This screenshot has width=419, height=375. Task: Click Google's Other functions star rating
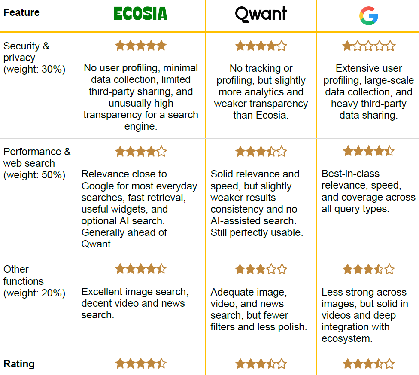368,269
